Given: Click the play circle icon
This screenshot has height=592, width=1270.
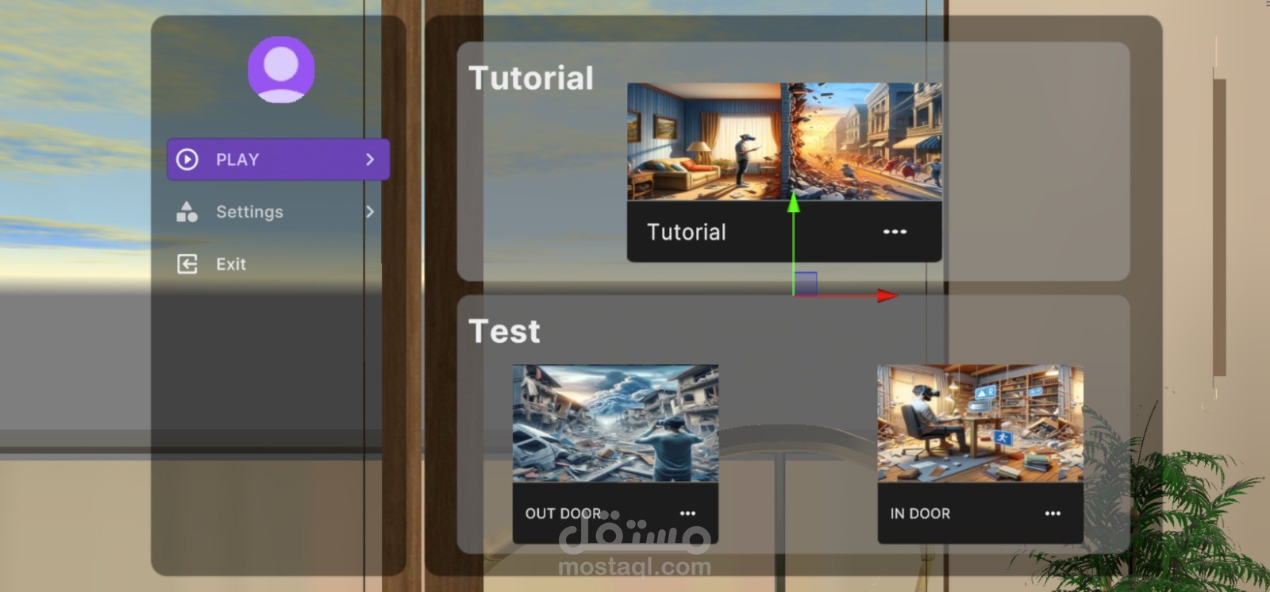Looking at the screenshot, I should tap(187, 160).
